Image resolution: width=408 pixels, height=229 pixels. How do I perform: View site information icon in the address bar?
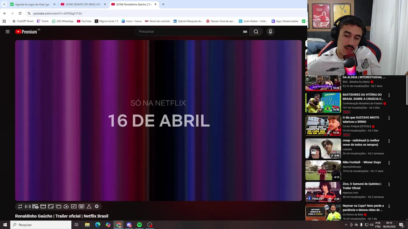[29, 13]
